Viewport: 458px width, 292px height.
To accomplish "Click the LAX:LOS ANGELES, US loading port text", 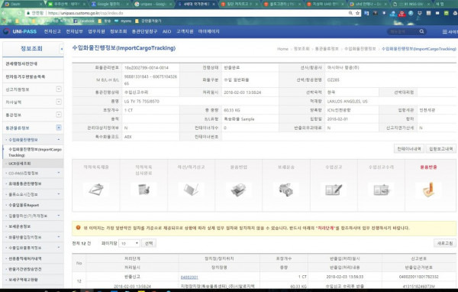I will pyautogui.click(x=347, y=101).
